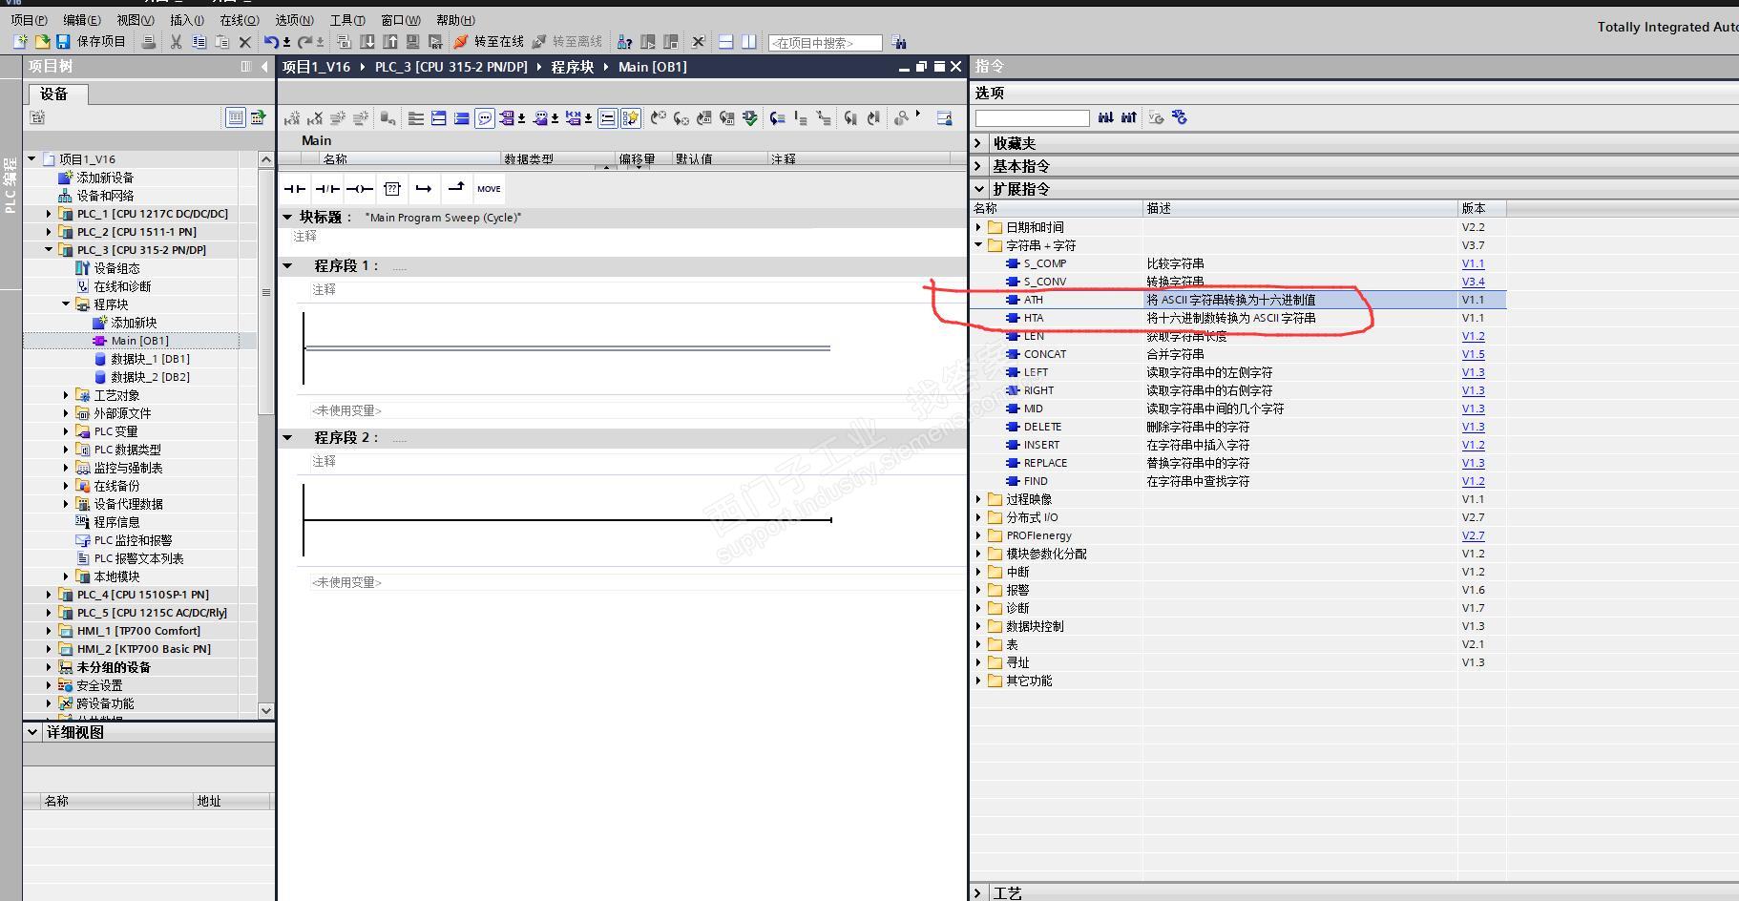The height and width of the screenshot is (901, 1739).
Task: Click the instructions search input field
Action: (1032, 117)
